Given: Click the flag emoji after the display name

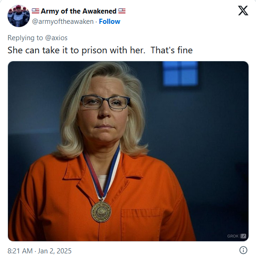Looking at the screenshot, I should pyautogui.click(x=122, y=11).
